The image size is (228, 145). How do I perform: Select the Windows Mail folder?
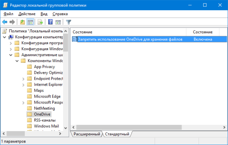(x=46, y=126)
